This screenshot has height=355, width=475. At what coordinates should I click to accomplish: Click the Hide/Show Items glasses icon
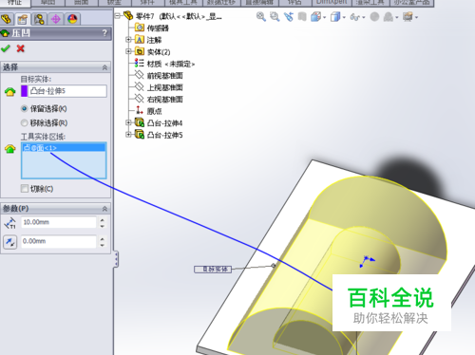point(354,17)
